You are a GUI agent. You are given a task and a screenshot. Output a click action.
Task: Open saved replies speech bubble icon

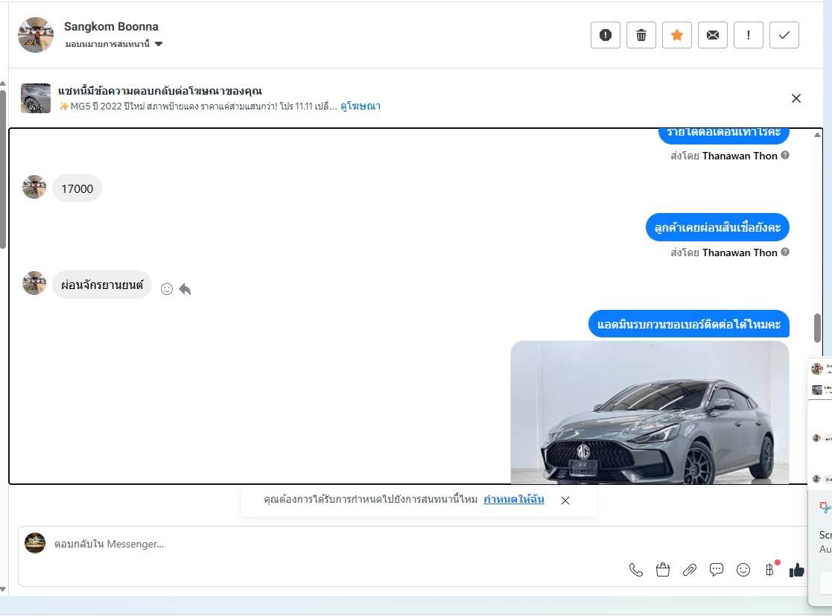point(717,570)
